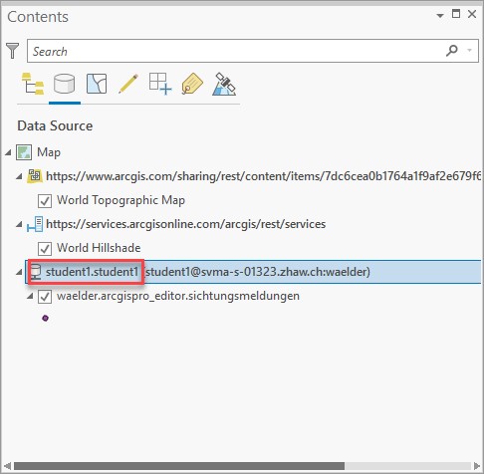The height and width of the screenshot is (474, 484).
Task: Open List By Snapping view
Action: (x=160, y=84)
